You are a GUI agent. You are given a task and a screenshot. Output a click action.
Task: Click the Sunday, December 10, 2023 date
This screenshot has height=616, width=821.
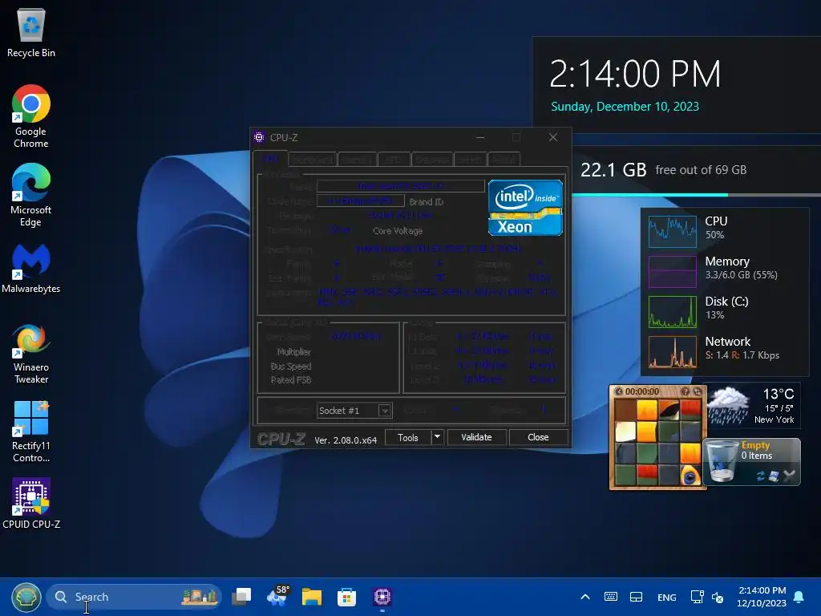(625, 107)
